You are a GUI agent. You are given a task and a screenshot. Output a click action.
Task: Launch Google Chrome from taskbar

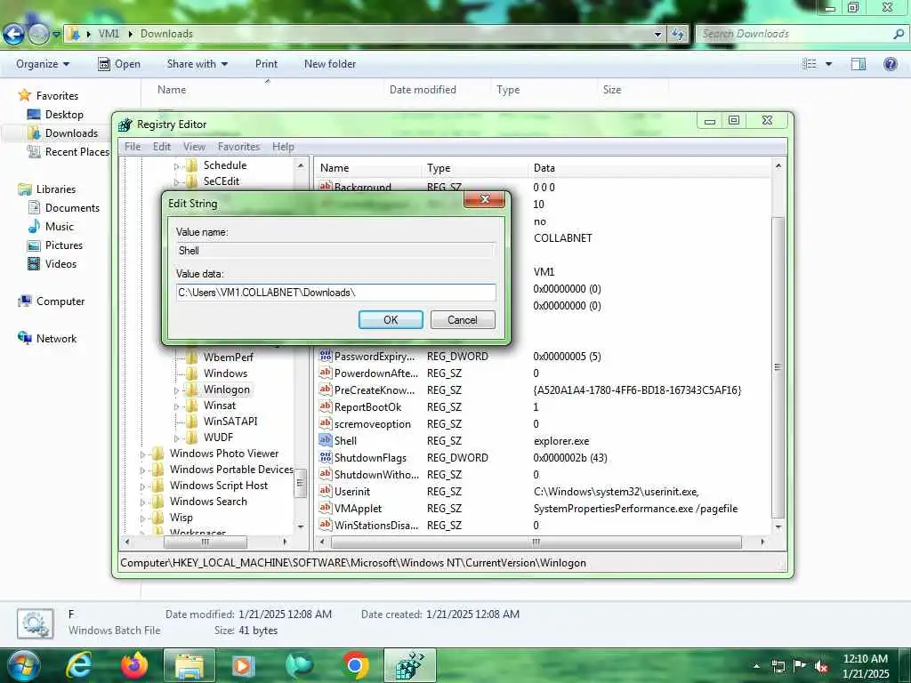(x=356, y=665)
